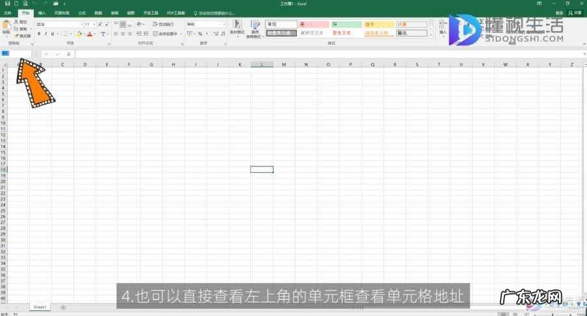Open the borders dropdown arrow
The image size is (587, 316).
coord(71,34)
